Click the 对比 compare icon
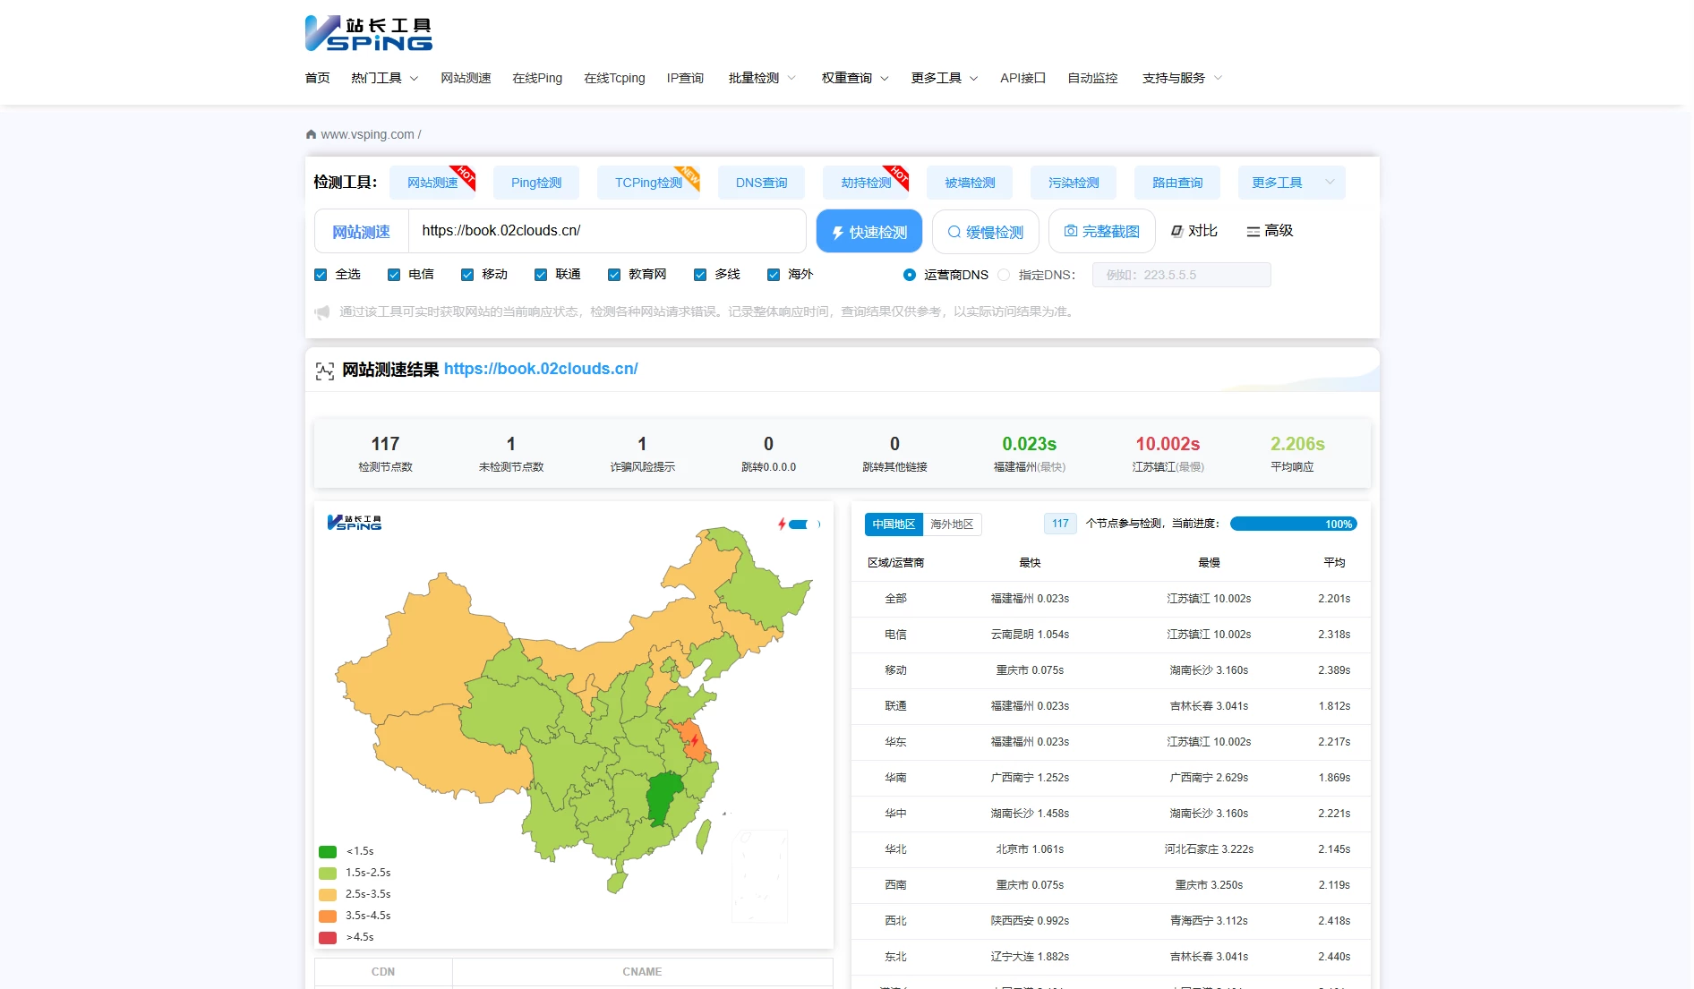Image resolution: width=1694 pixels, height=989 pixels. [1176, 232]
